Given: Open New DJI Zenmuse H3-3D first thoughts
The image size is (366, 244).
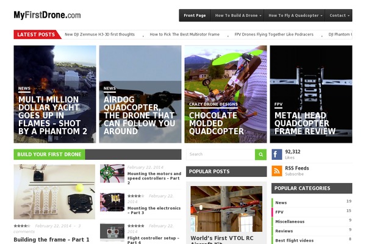Looking at the screenshot, I should click(99, 34).
